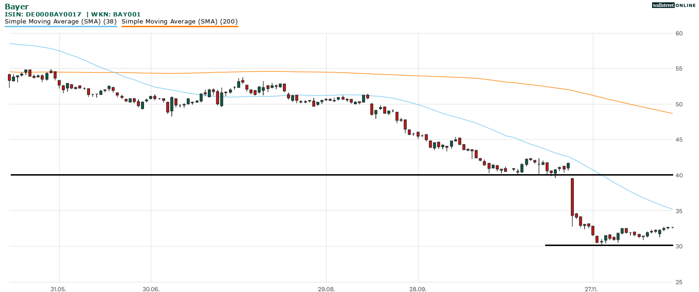
Task: Click the short black support line at 30
Action: coord(610,245)
